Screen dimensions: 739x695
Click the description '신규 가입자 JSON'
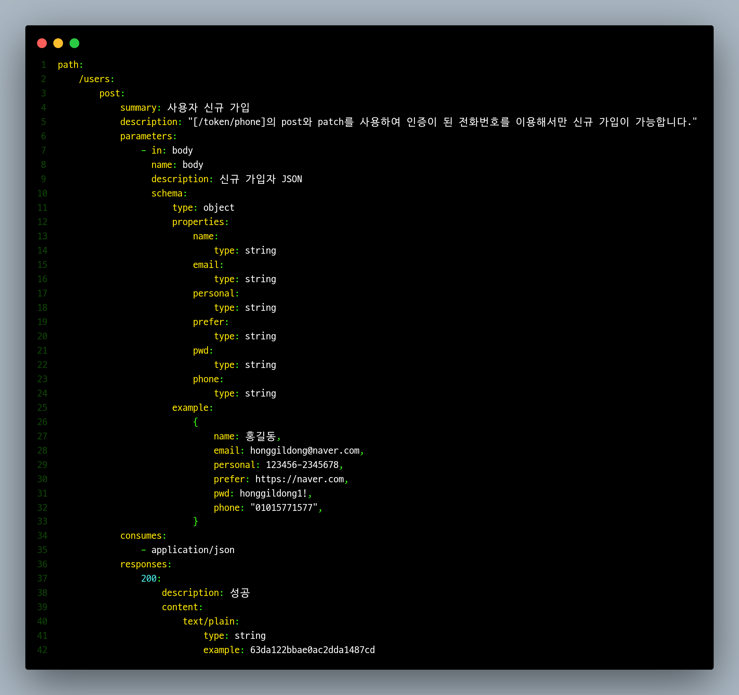pyautogui.click(x=261, y=179)
